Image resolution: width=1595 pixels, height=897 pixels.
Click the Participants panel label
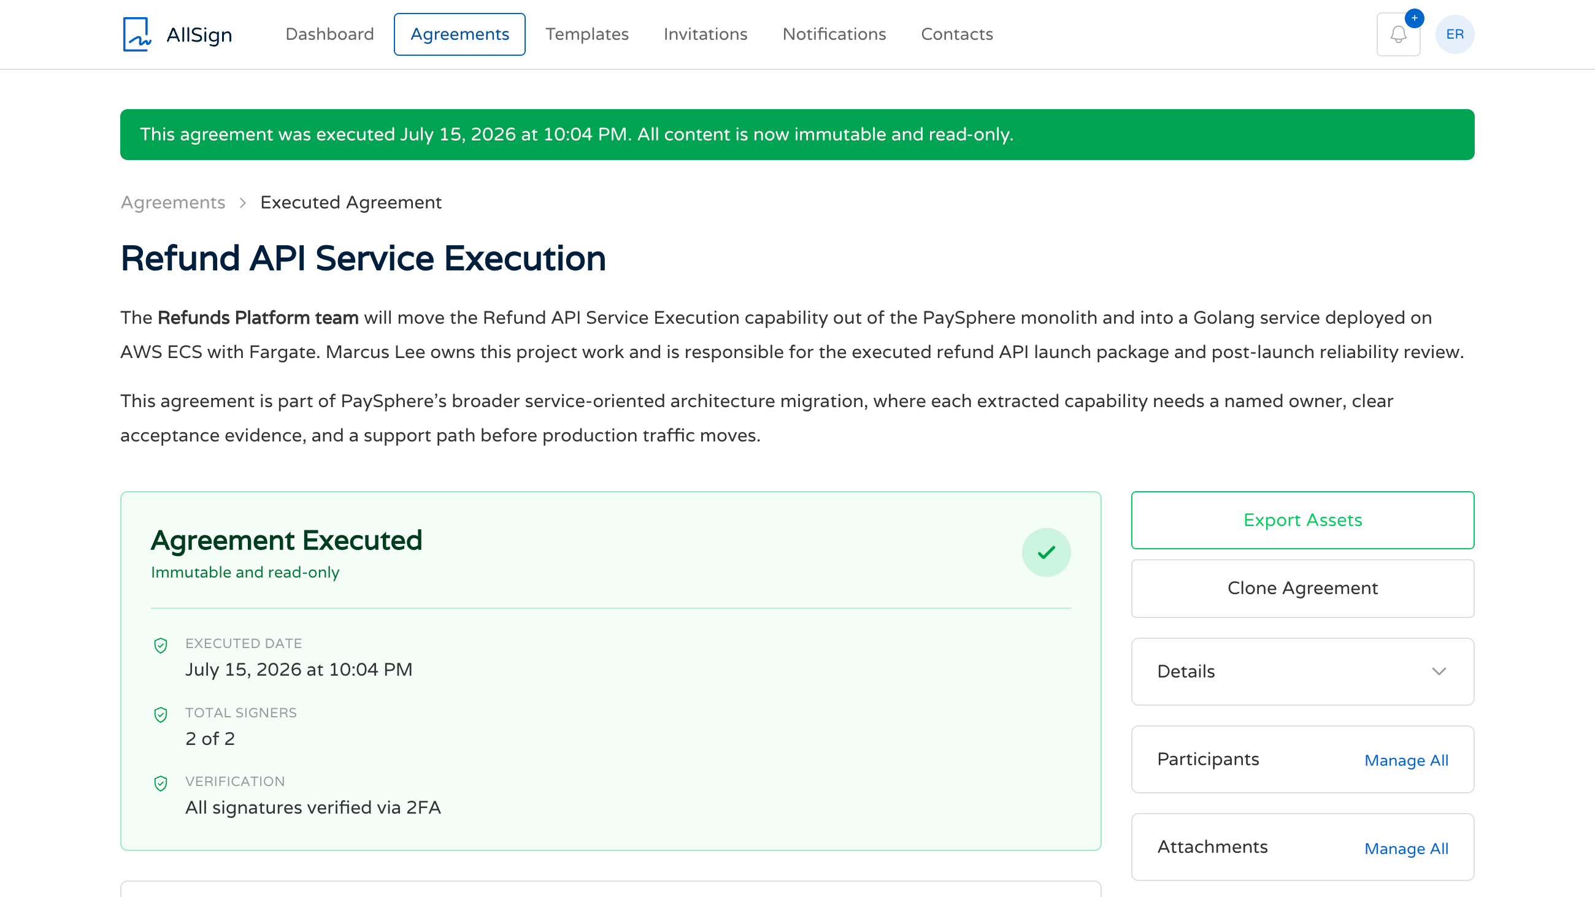(x=1207, y=759)
